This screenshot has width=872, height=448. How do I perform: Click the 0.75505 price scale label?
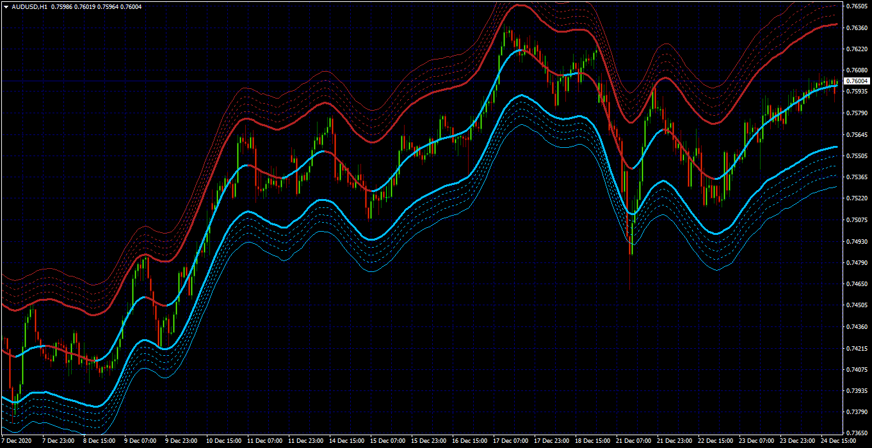pos(857,156)
